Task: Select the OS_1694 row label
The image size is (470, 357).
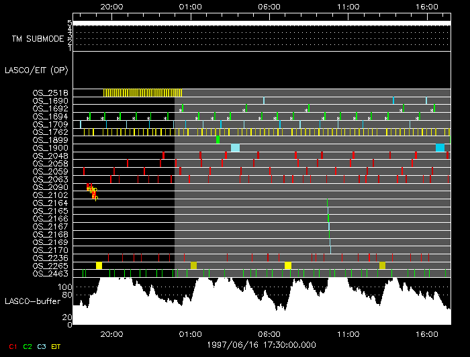Action: [50, 116]
